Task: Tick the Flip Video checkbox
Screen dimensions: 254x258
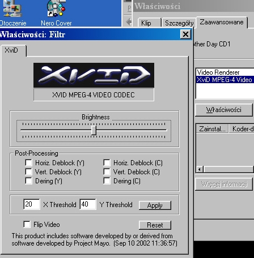Action: (27, 225)
